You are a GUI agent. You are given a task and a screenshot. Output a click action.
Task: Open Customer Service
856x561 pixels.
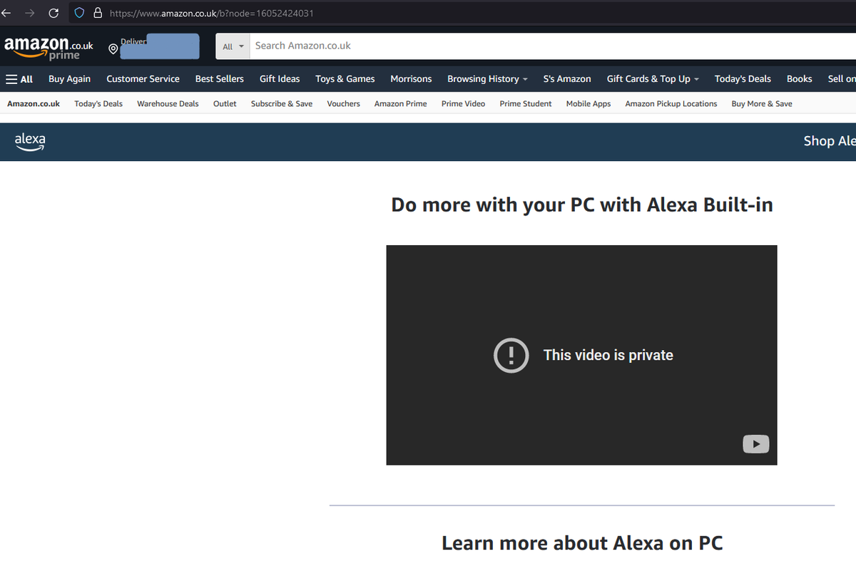coord(143,79)
